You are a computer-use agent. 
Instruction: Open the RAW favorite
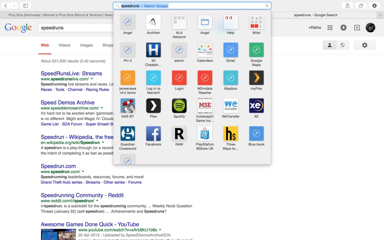pos(179,133)
